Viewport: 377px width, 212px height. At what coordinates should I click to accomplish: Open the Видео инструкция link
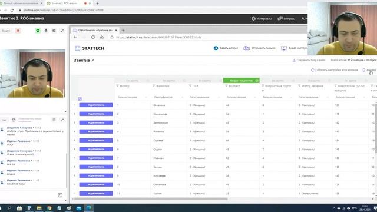tap(294, 48)
